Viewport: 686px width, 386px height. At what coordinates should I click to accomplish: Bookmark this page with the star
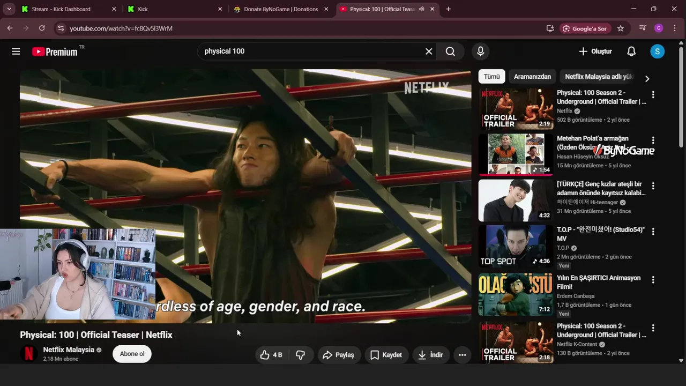point(621,28)
